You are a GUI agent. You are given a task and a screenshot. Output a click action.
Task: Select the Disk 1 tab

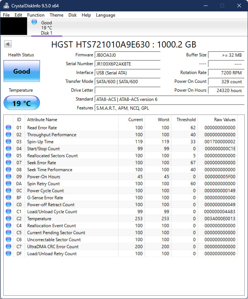point(46,28)
